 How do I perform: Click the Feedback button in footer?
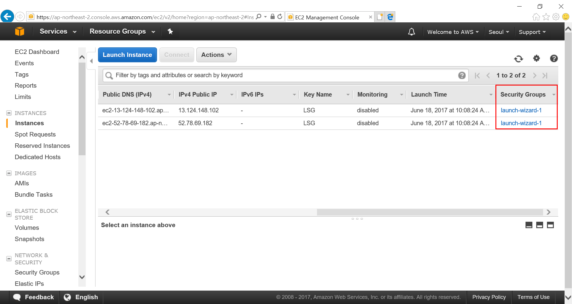tap(34, 297)
